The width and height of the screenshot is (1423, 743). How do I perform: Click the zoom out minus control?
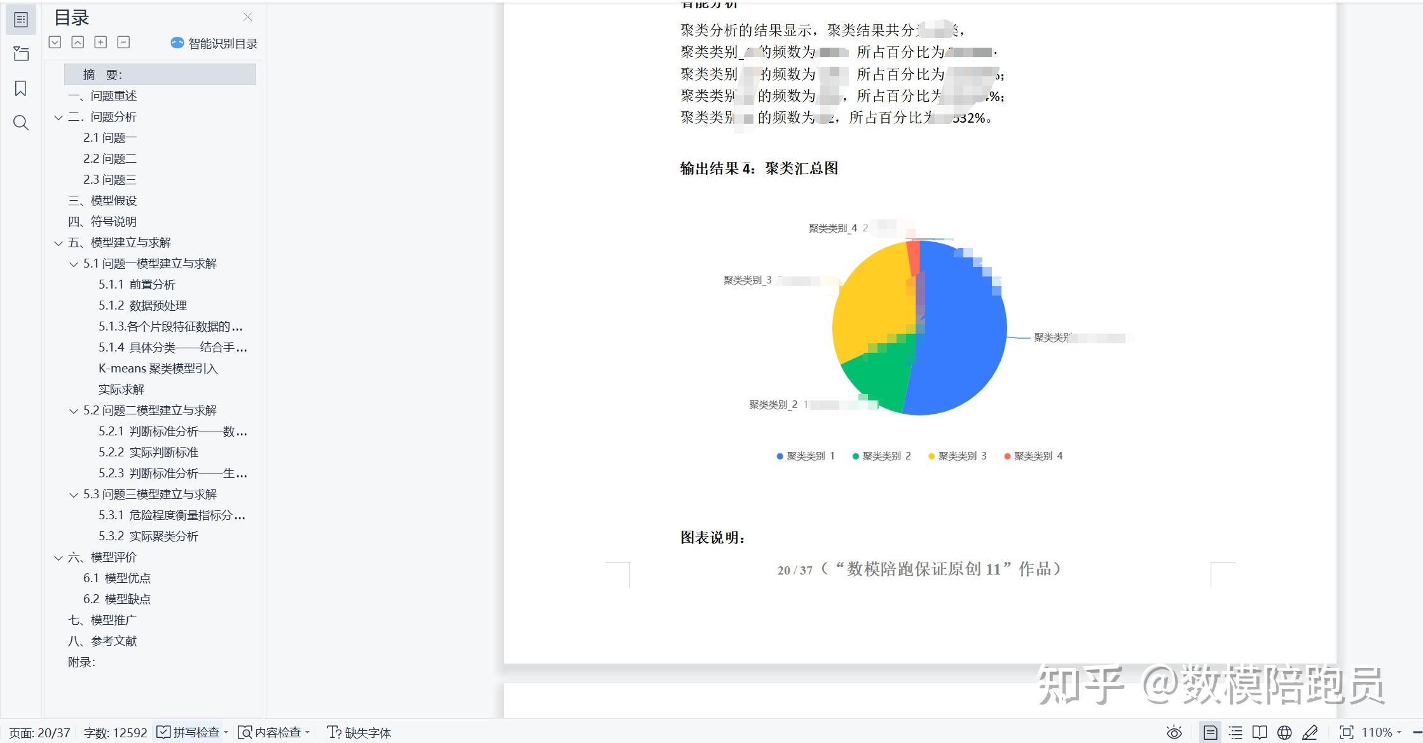point(1417,733)
